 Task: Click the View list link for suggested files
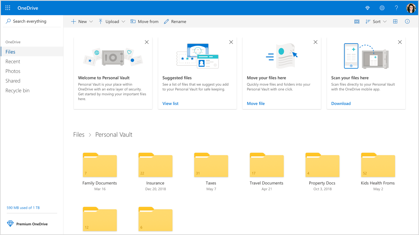tap(170, 103)
